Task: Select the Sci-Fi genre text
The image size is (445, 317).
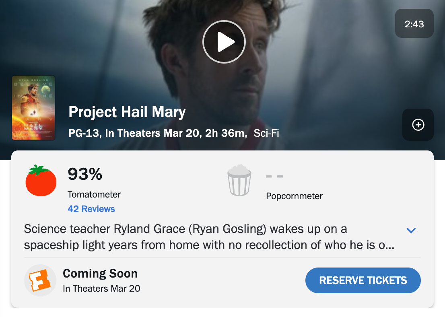Action: pos(266,133)
